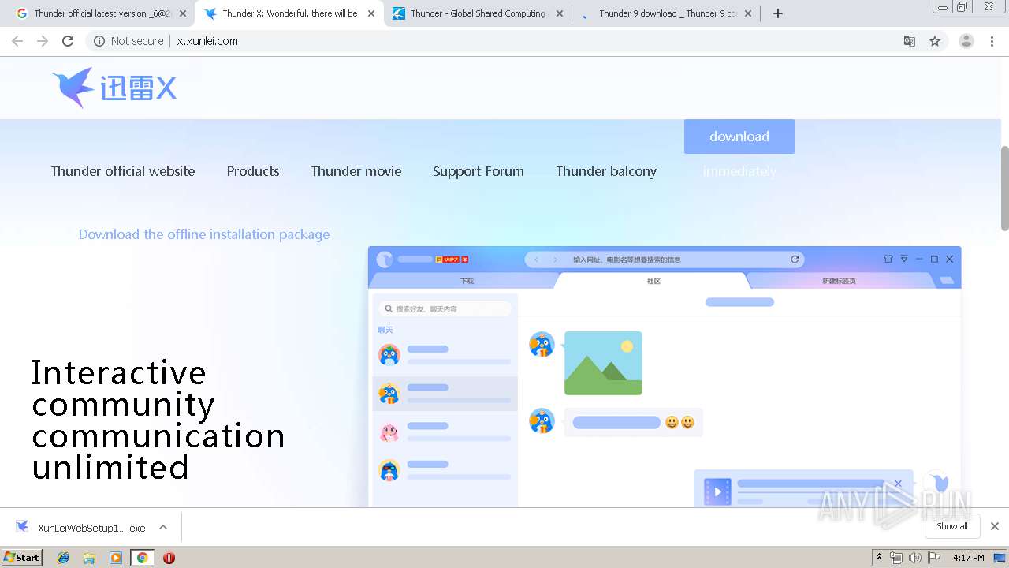1009x568 pixels.
Task: Click the video play icon in mockup popup
Action: pyautogui.click(x=717, y=492)
